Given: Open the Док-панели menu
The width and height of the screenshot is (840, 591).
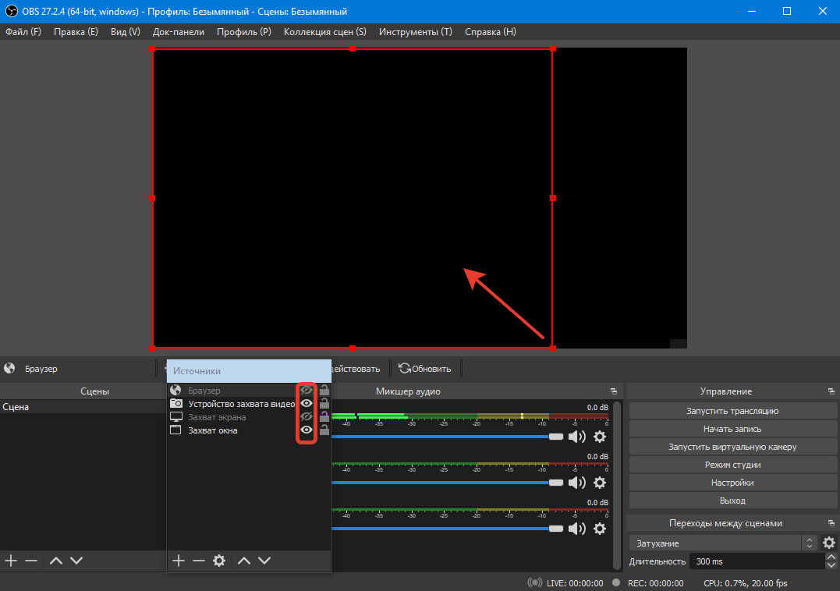Looking at the screenshot, I should tap(179, 32).
